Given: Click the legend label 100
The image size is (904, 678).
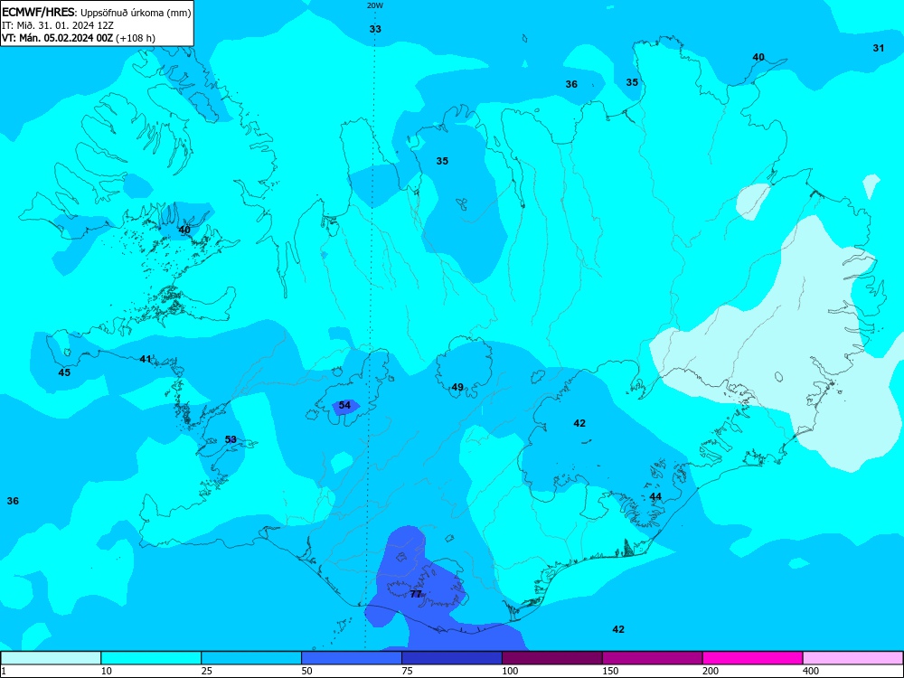Looking at the screenshot, I should (510, 671).
